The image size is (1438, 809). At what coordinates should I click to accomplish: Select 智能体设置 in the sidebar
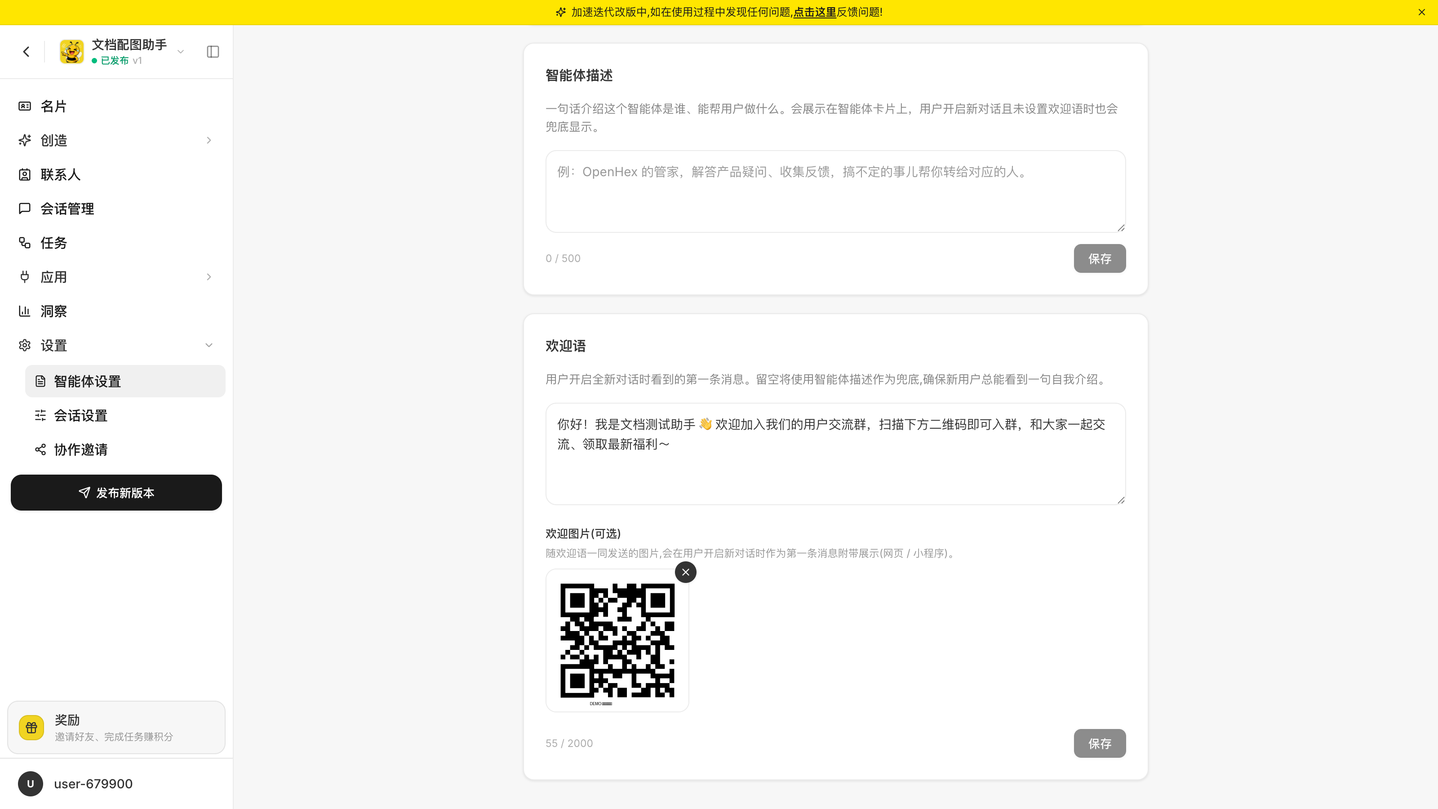125,381
